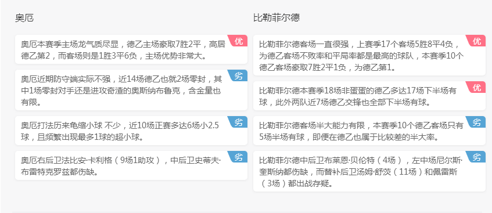Open the 中后卫布莱恩·贝伦特 injury card
492x213 pixels.
(369, 171)
